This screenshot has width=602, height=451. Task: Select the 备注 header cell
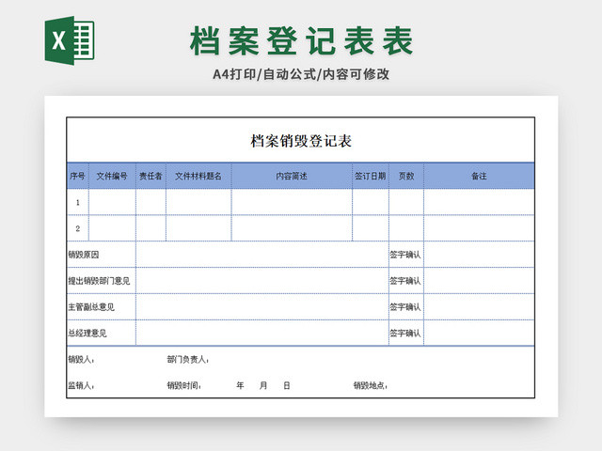(x=479, y=176)
